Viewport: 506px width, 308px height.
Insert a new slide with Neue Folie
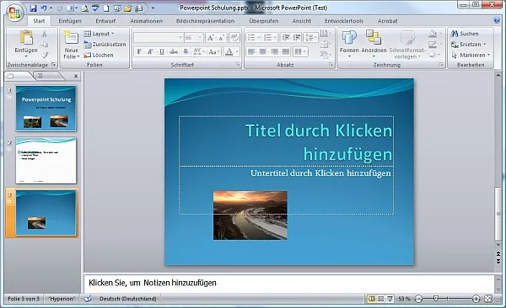(x=72, y=45)
